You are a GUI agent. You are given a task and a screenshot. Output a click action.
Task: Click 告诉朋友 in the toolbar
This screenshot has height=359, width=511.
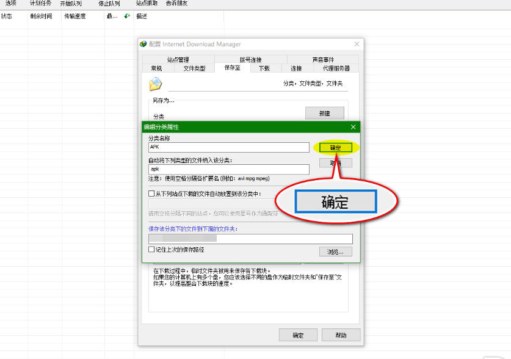click(x=176, y=3)
